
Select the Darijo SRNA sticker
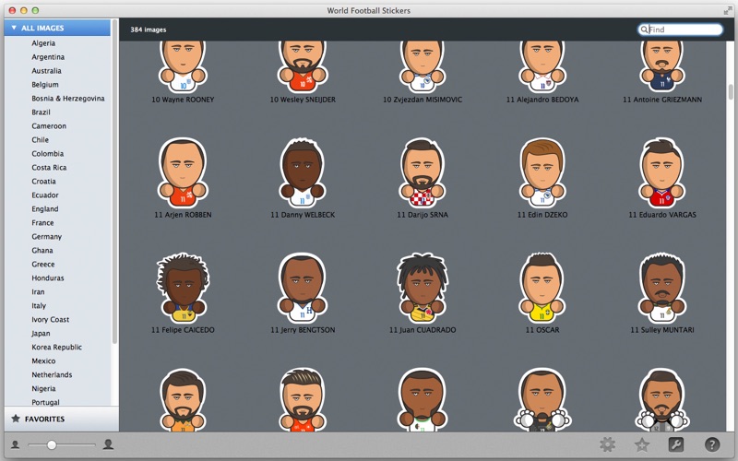(423, 172)
